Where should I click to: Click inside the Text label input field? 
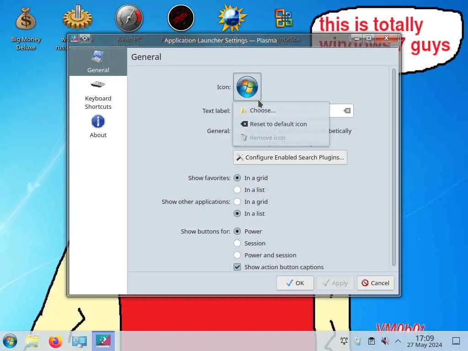pos(336,111)
